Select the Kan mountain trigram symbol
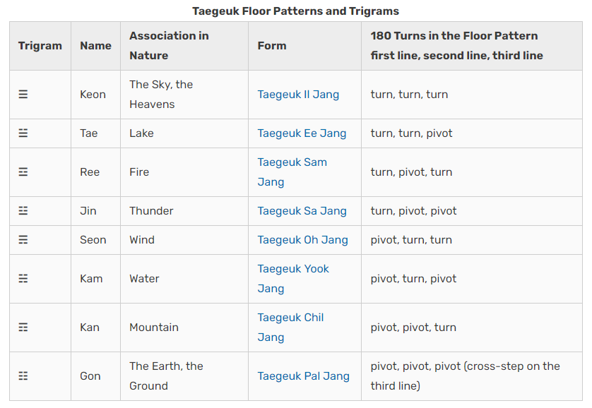The image size is (592, 408). [23, 328]
